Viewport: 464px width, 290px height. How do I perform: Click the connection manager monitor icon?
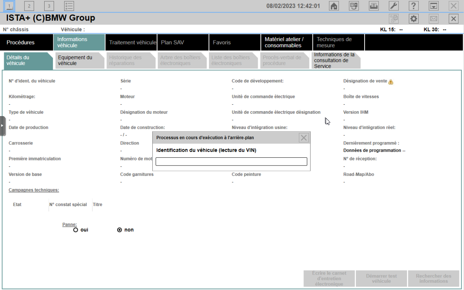(x=354, y=6)
